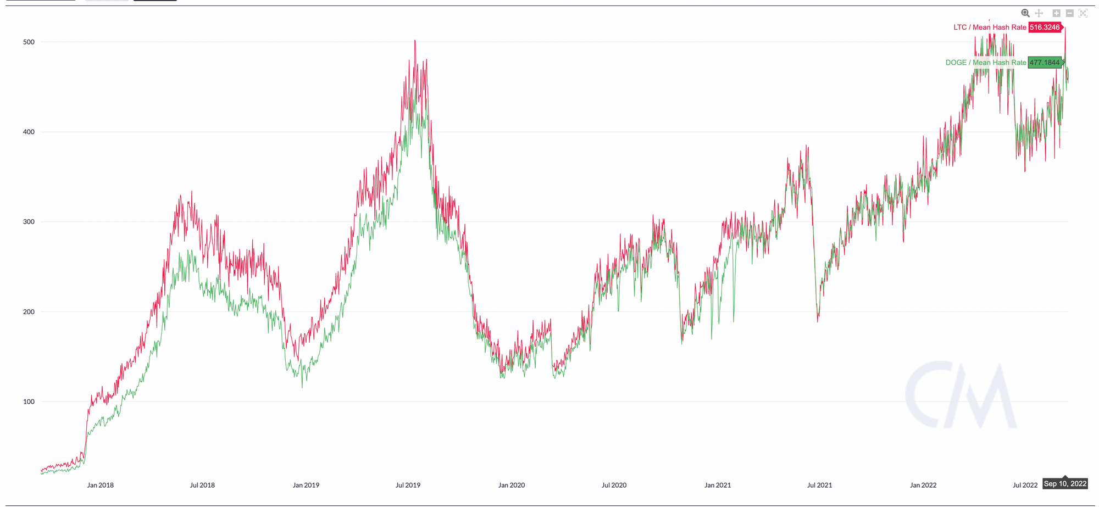
Task: Click the Jul 2022 axis label
Action: [x=1025, y=485]
